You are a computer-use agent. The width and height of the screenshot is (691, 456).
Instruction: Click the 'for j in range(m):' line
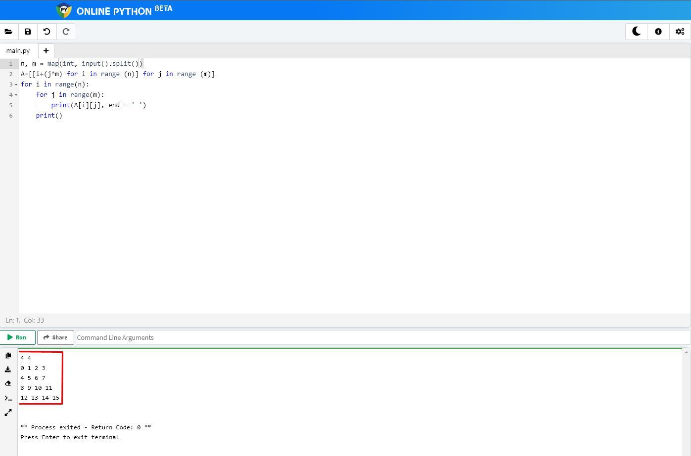(70, 95)
